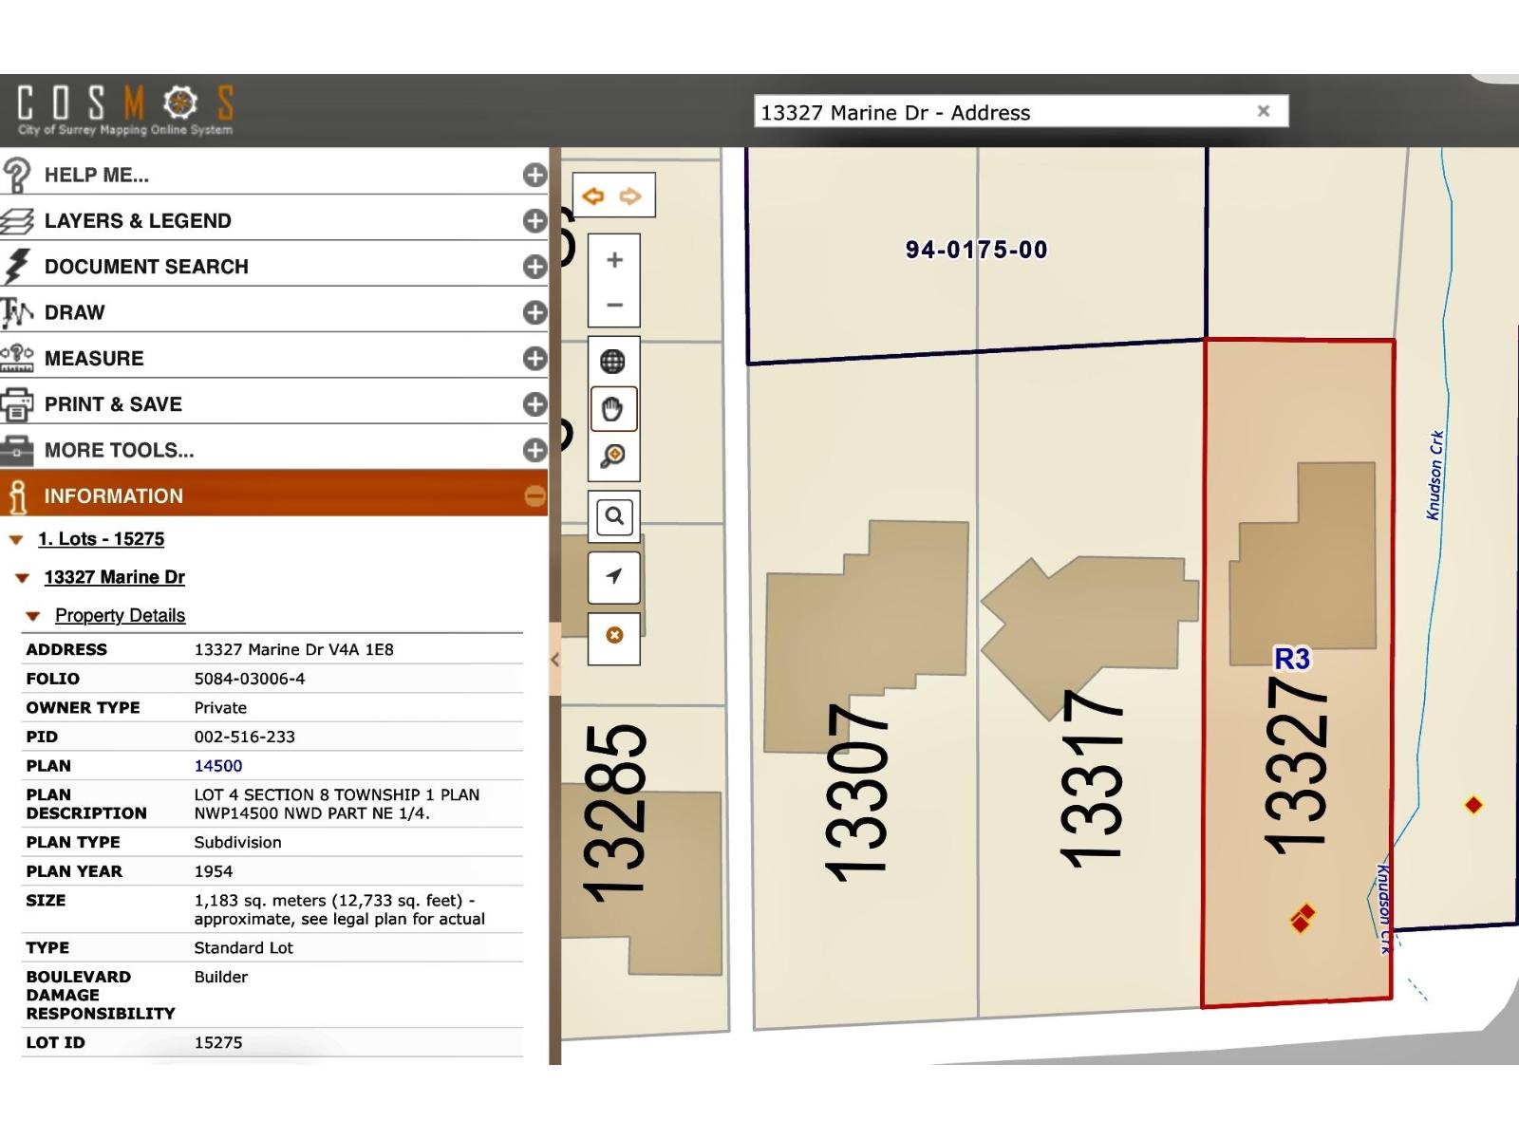Click the search magnifying glass map button
The image size is (1519, 1139).
(614, 516)
